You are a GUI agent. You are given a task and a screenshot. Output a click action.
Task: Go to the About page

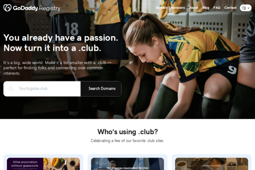click(193, 8)
